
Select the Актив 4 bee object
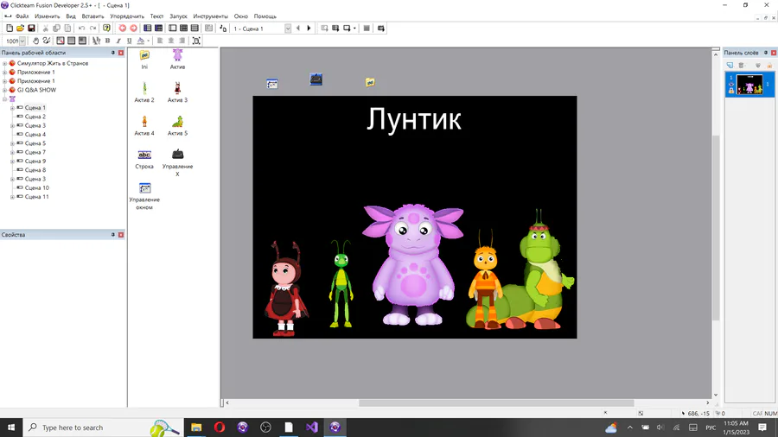coord(144,125)
